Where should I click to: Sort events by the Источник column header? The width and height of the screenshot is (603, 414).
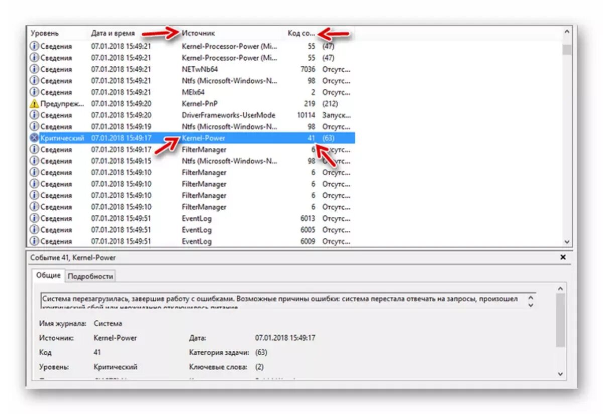point(198,33)
